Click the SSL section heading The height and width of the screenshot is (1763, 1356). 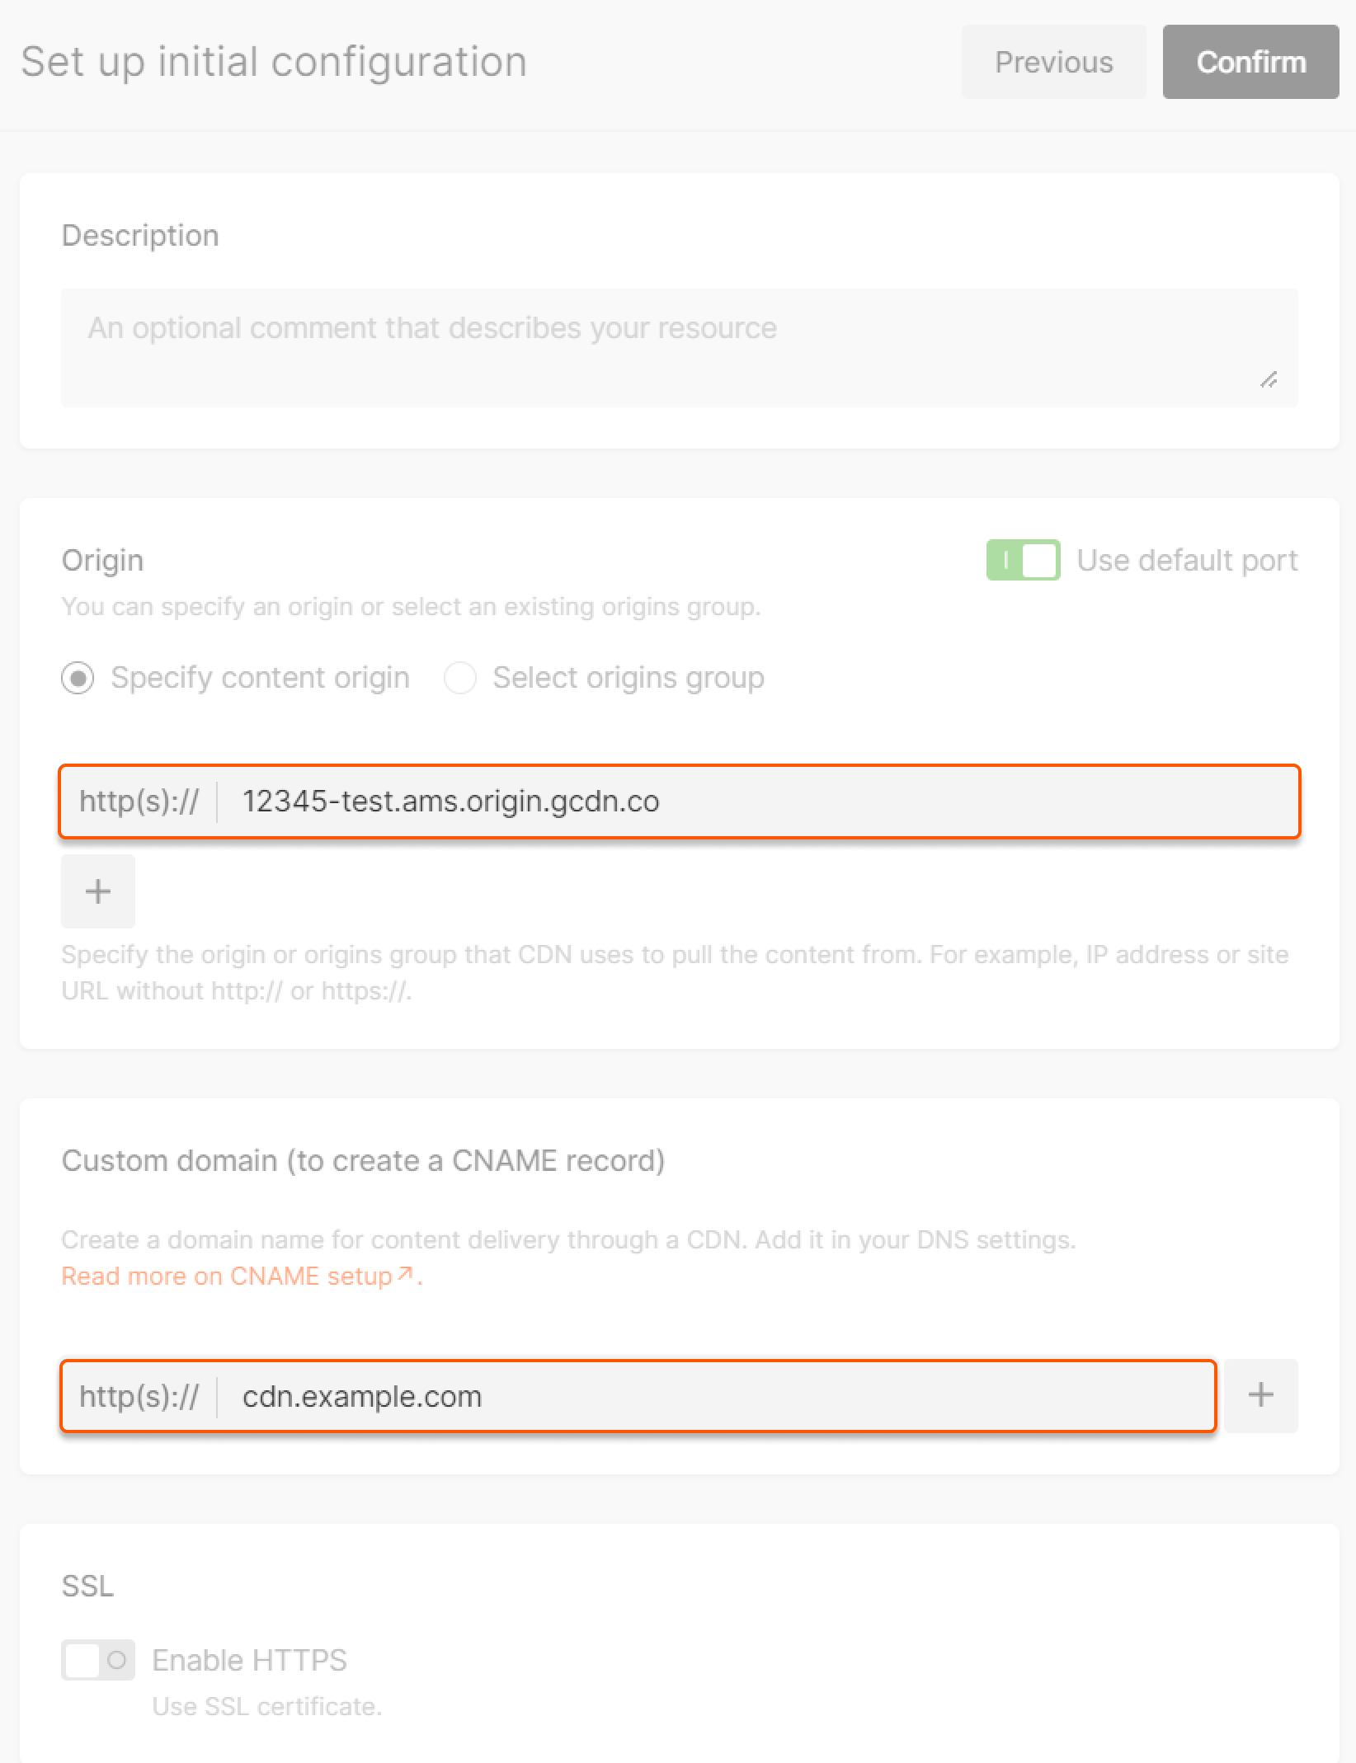[88, 1584]
